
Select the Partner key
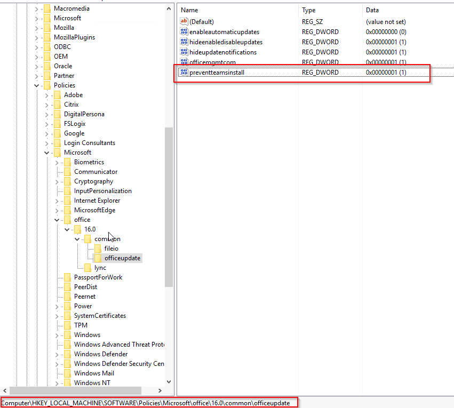tap(64, 76)
